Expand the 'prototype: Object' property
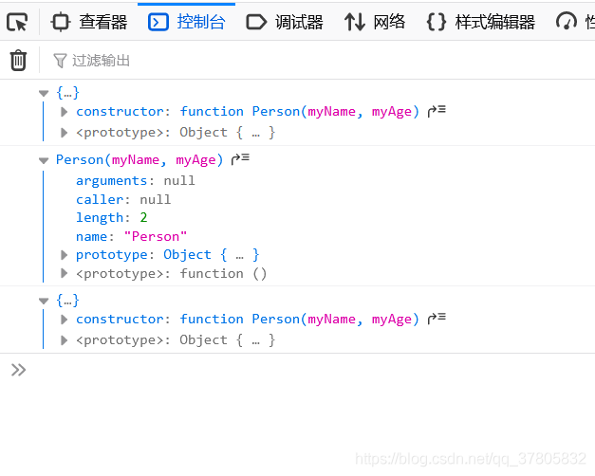Image resolution: width=595 pixels, height=476 pixels. (65, 255)
